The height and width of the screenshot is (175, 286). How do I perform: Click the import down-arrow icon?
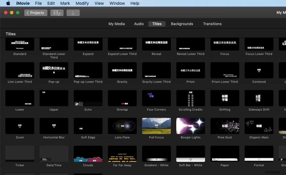click(73, 13)
